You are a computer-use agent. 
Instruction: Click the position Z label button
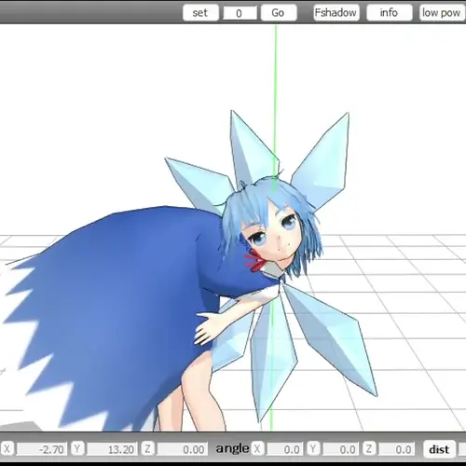[147, 449]
